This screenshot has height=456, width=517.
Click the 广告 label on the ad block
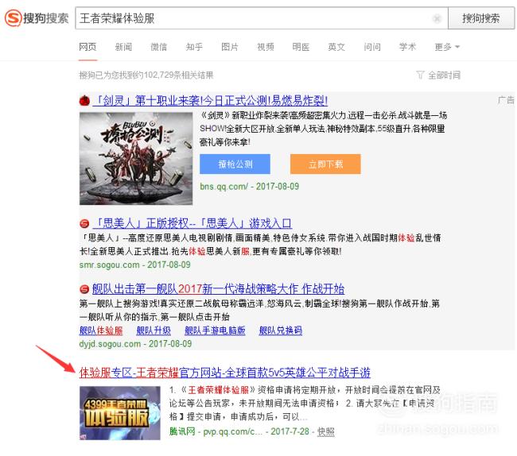pyautogui.click(x=506, y=100)
